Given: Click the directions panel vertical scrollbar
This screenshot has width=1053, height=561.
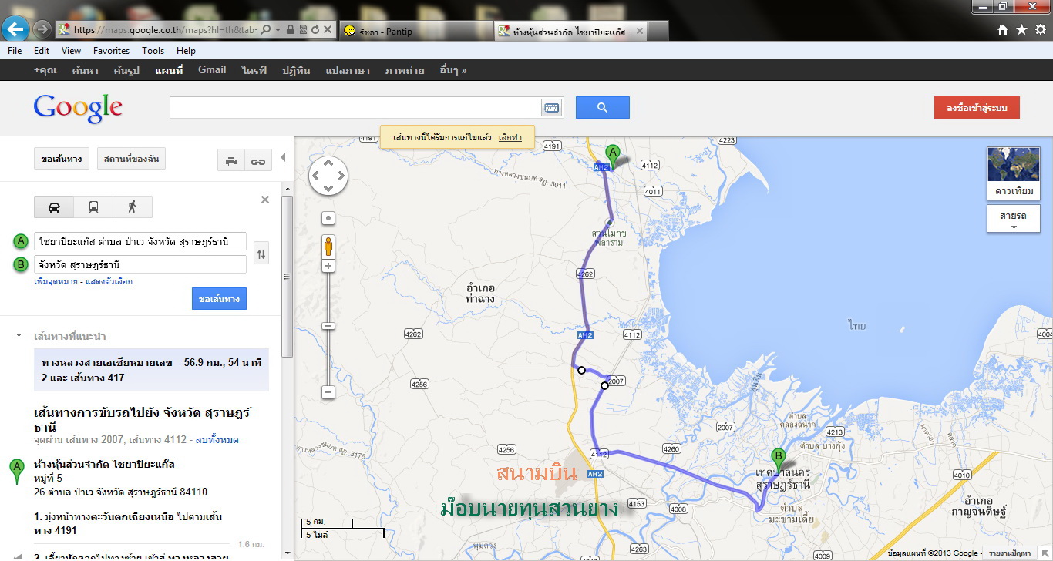Looking at the screenshot, I should [287, 277].
